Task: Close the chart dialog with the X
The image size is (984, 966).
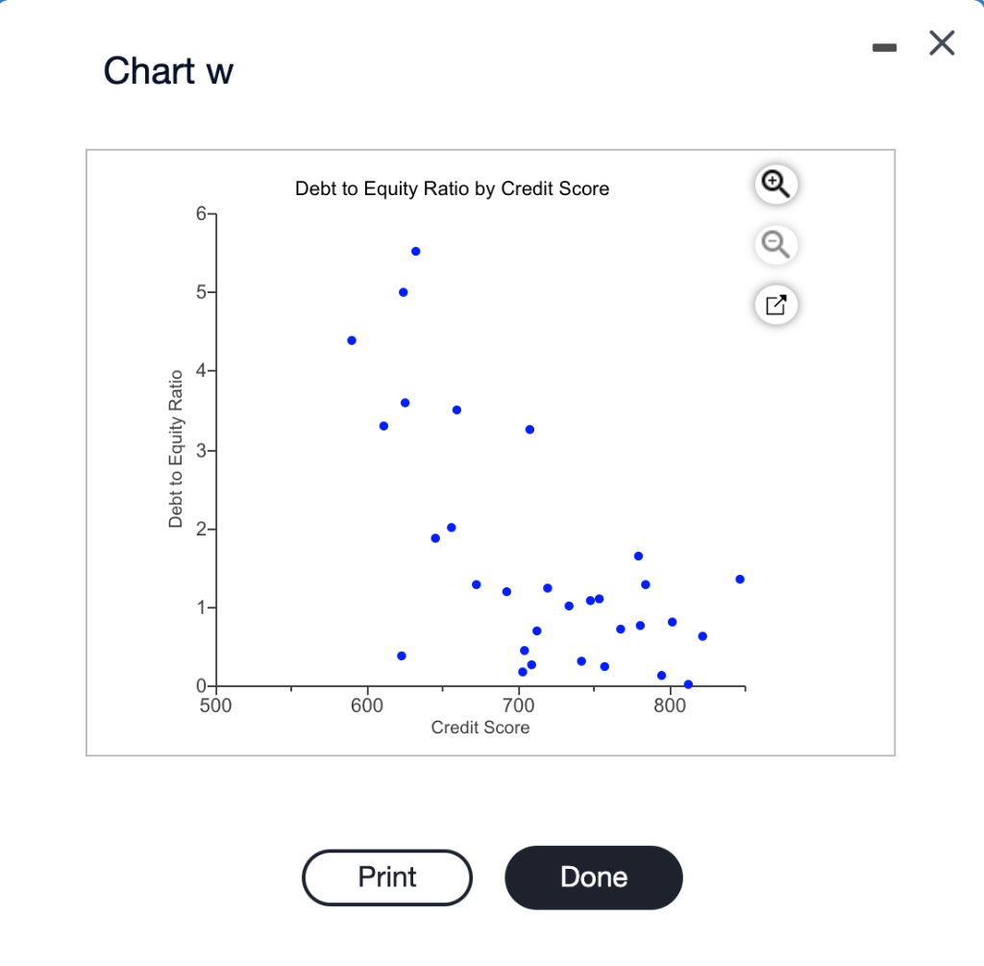Action: (941, 42)
